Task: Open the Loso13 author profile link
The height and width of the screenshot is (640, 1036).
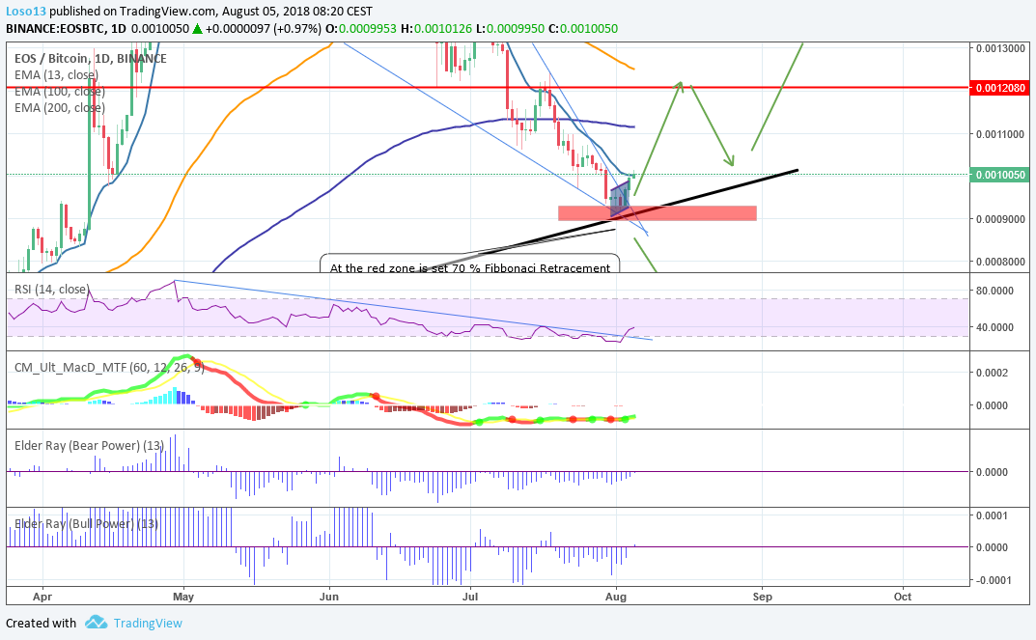Action: [26, 12]
